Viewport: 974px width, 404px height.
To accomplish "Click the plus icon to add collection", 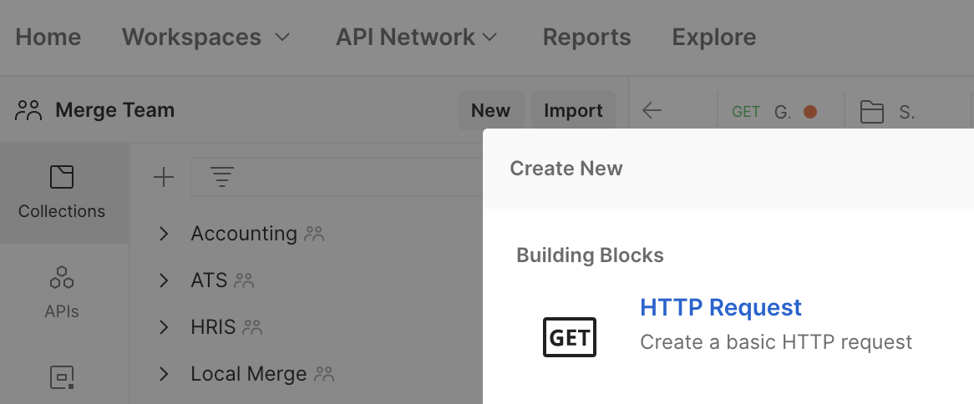I will [x=164, y=177].
